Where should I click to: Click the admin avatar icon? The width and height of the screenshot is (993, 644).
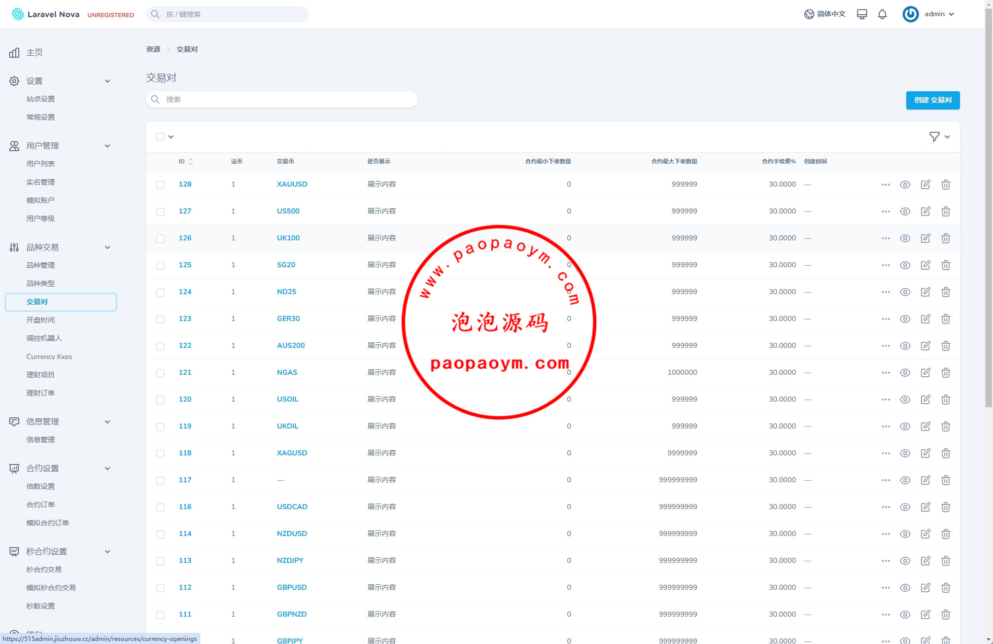click(x=911, y=14)
